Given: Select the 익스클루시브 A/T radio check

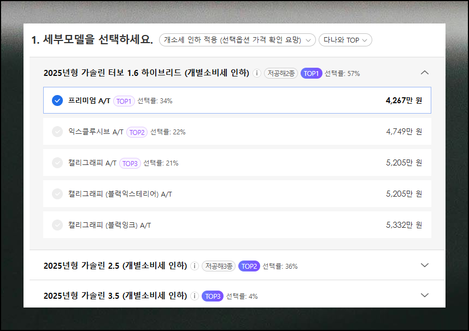Looking at the screenshot, I should [57, 132].
